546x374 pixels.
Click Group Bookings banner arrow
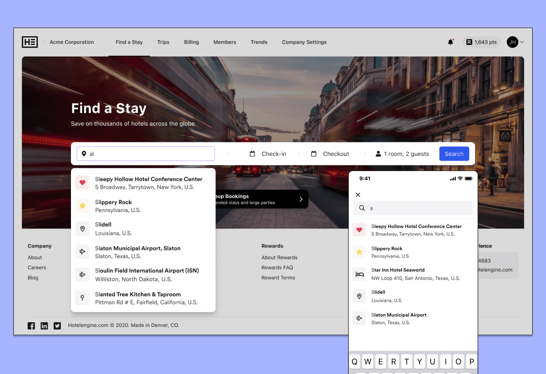click(301, 199)
